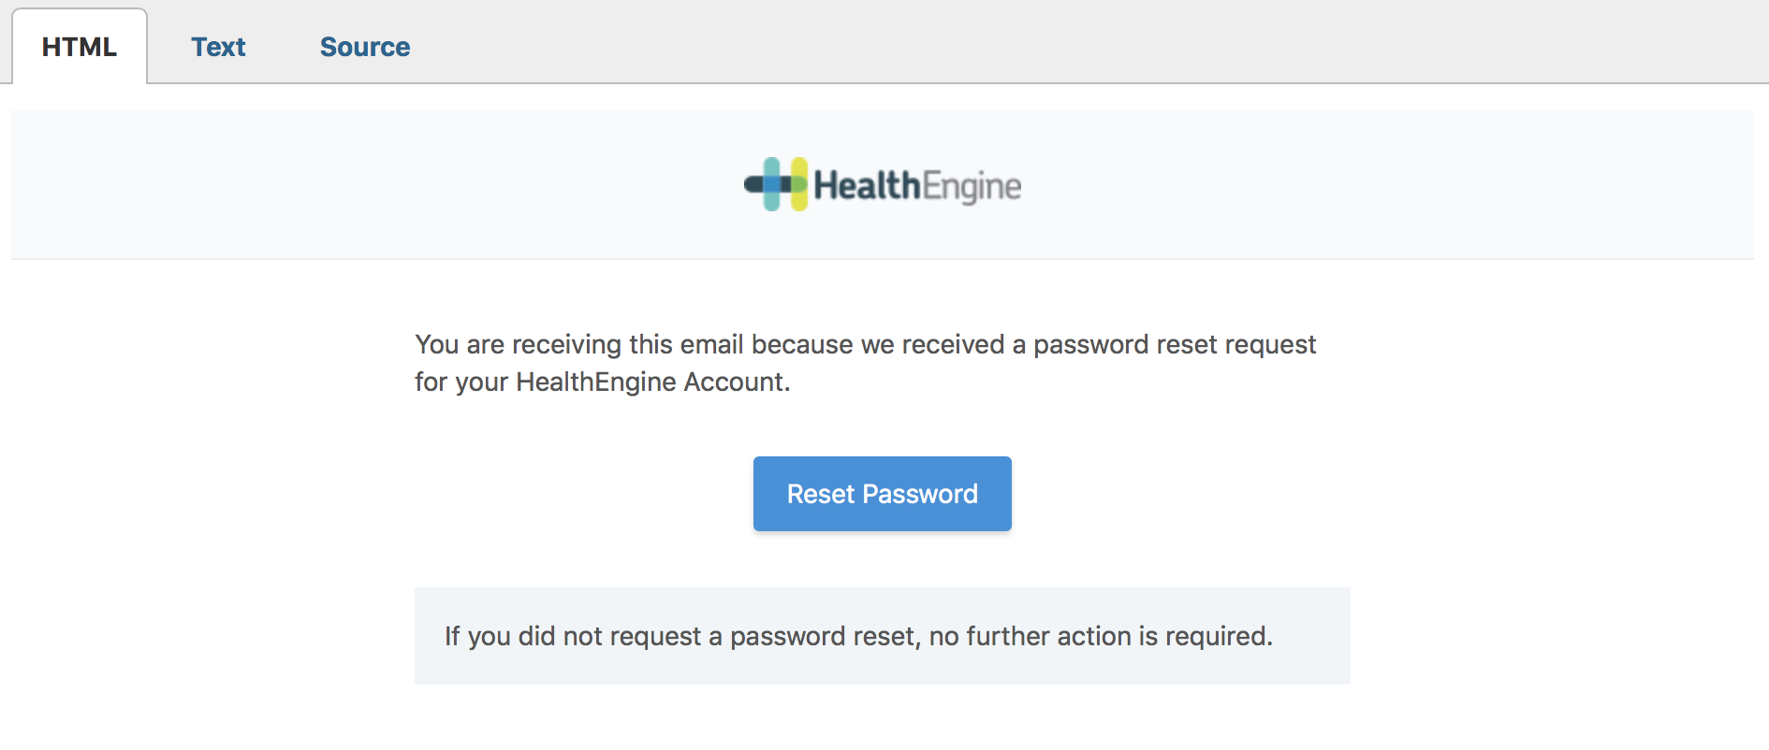
Task: Click "password reset request" in the paragraph
Action: (x=1175, y=344)
